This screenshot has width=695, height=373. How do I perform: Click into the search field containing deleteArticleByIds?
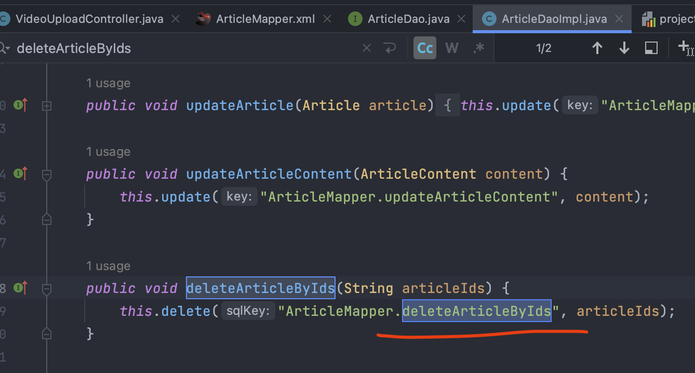pyautogui.click(x=156, y=48)
